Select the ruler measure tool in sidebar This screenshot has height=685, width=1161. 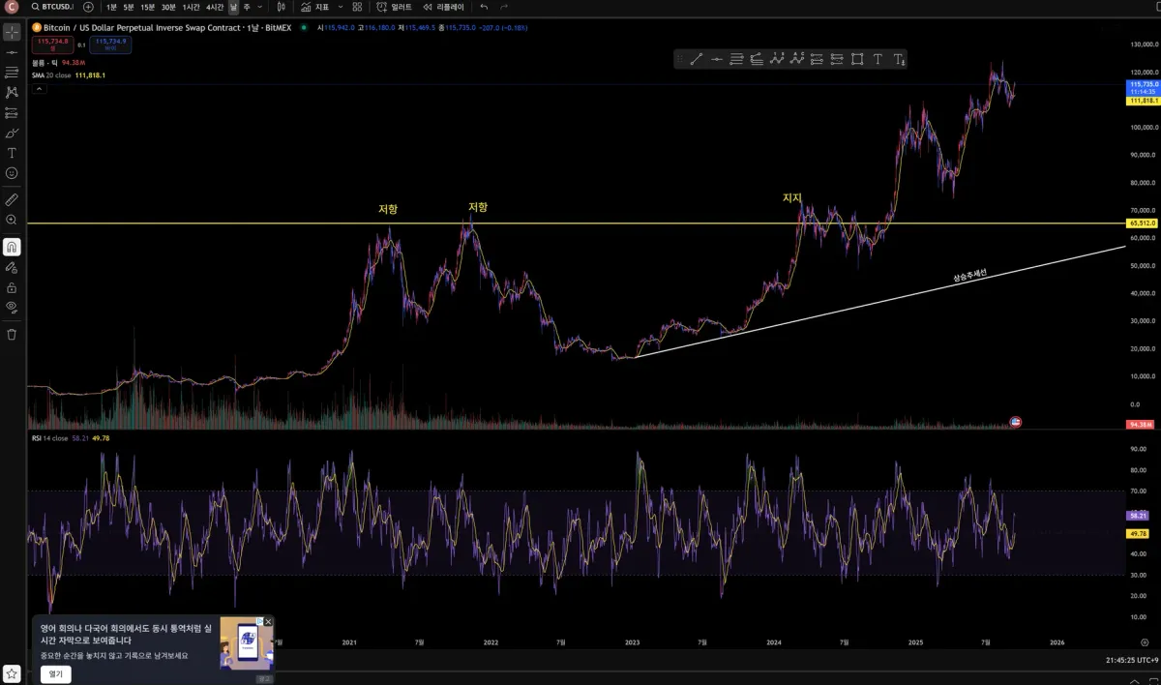pos(12,199)
